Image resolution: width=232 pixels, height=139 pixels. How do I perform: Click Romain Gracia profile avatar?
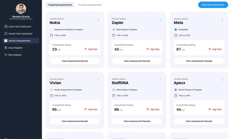coord(21,9)
